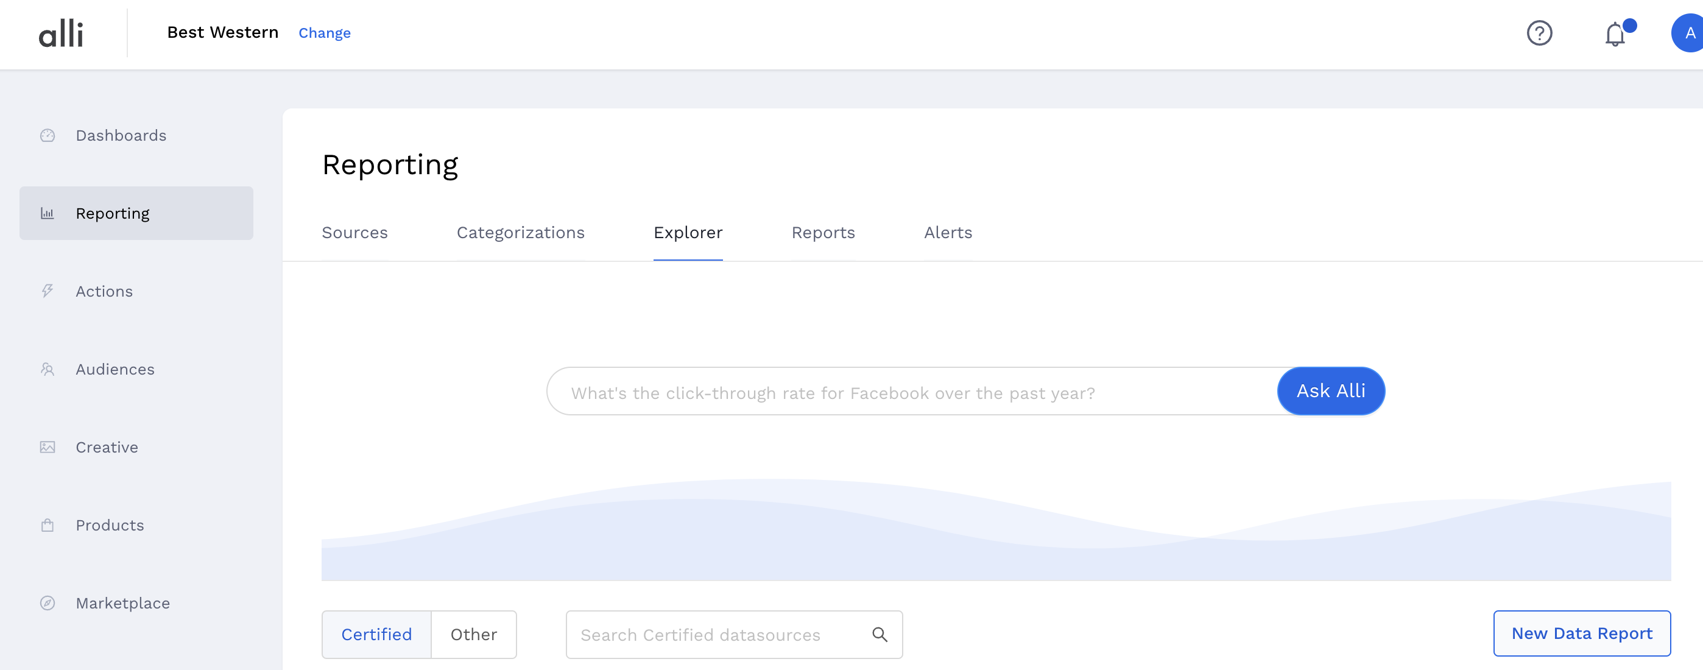Image resolution: width=1703 pixels, height=670 pixels.
Task: Click the Reporting bar chart icon
Action: [x=48, y=214]
